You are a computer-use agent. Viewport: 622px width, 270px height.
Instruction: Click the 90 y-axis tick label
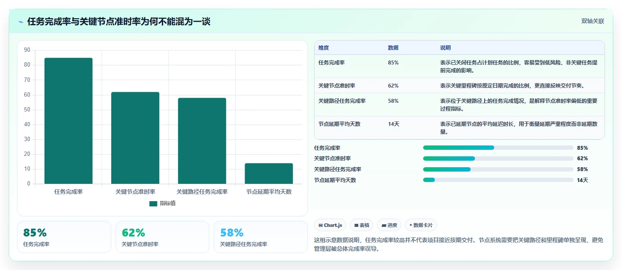27,50
